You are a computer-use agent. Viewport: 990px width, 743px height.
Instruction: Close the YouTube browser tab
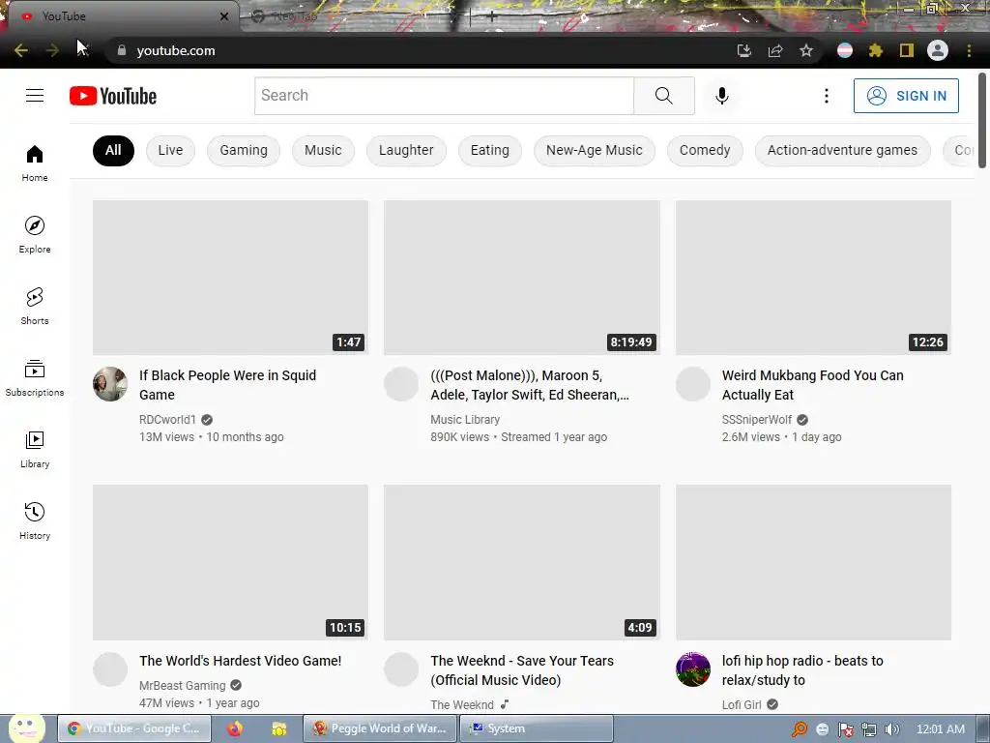(x=224, y=16)
